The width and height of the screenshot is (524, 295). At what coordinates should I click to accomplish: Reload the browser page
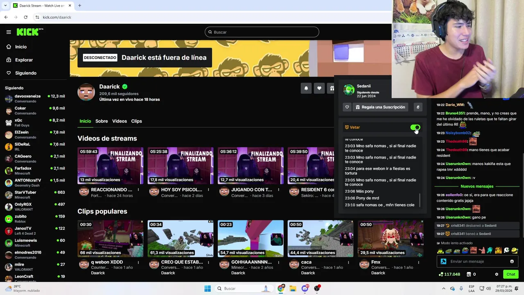pos(25,17)
